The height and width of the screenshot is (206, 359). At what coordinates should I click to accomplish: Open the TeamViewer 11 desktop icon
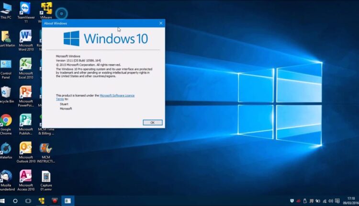pos(26,9)
